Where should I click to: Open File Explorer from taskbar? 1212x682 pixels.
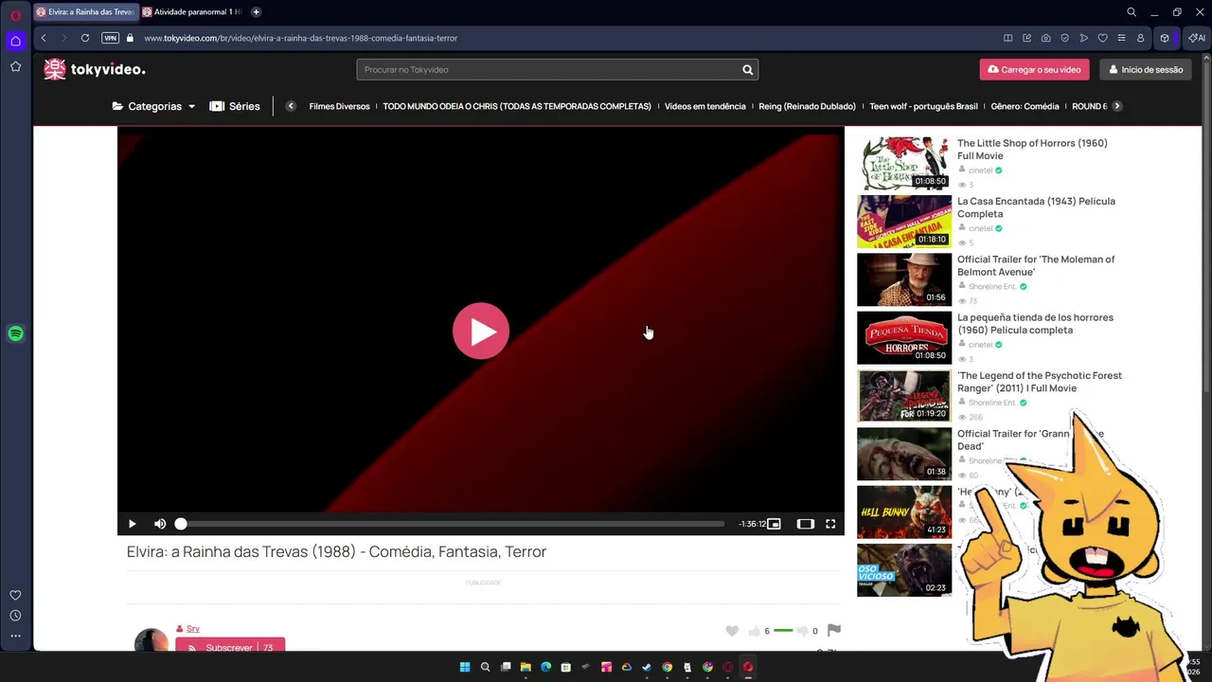[x=526, y=667]
